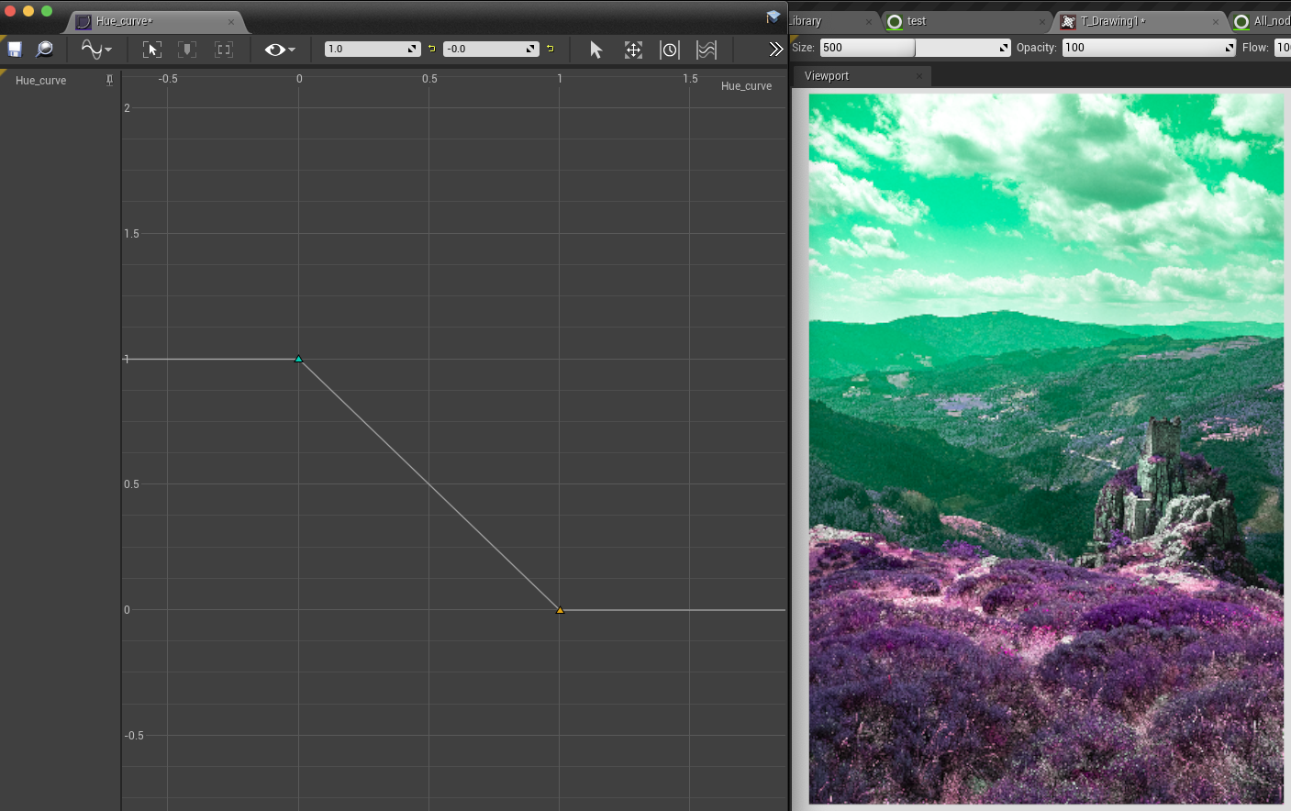This screenshot has width=1291, height=811.
Task: Click the magnifier zoom icon in curve toolbar
Action: click(44, 49)
